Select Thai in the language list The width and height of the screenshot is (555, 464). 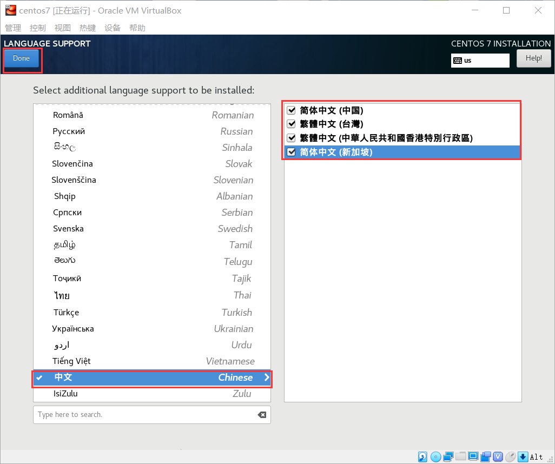[152, 295]
